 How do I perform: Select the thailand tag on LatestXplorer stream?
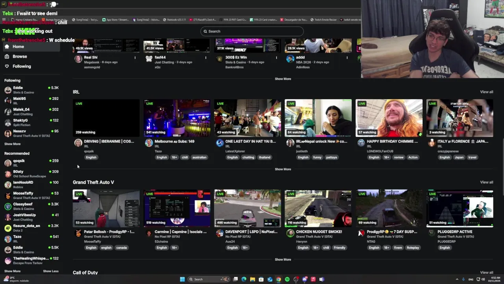(265, 157)
